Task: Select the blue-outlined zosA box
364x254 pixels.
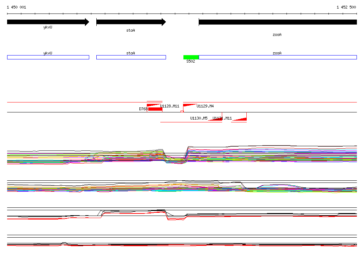Action: click(x=278, y=57)
